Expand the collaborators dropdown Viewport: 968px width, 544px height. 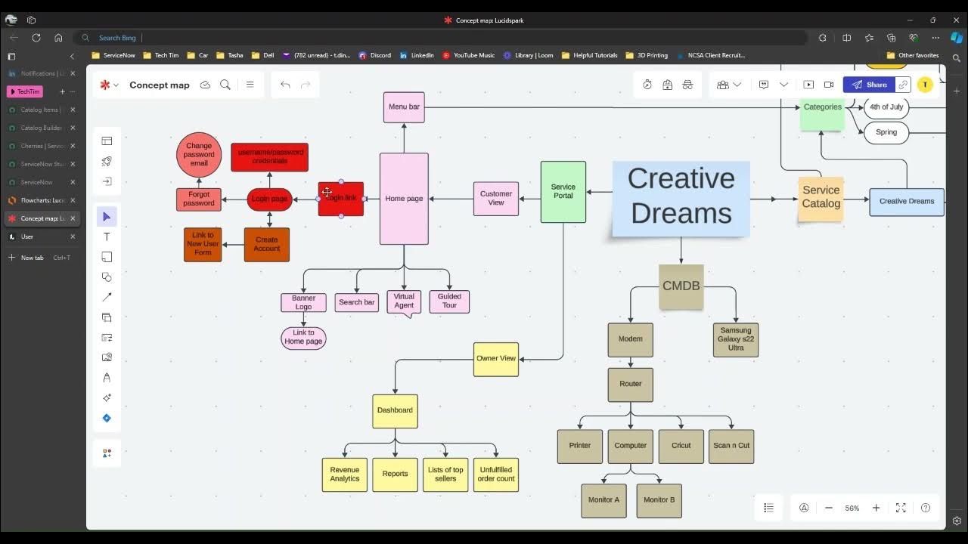coord(738,85)
